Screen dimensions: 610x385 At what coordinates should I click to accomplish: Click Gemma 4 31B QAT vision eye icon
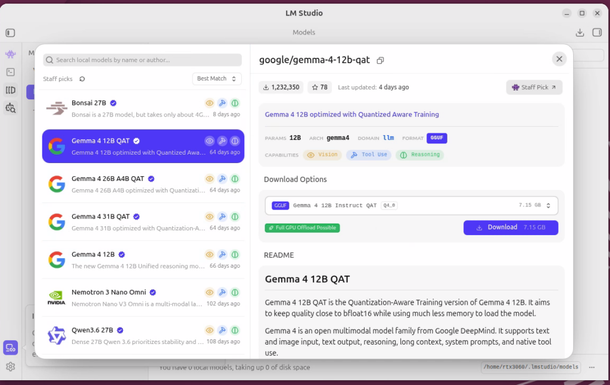209,217
